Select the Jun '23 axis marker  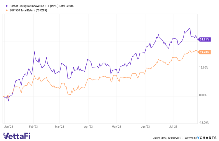[145, 127]
